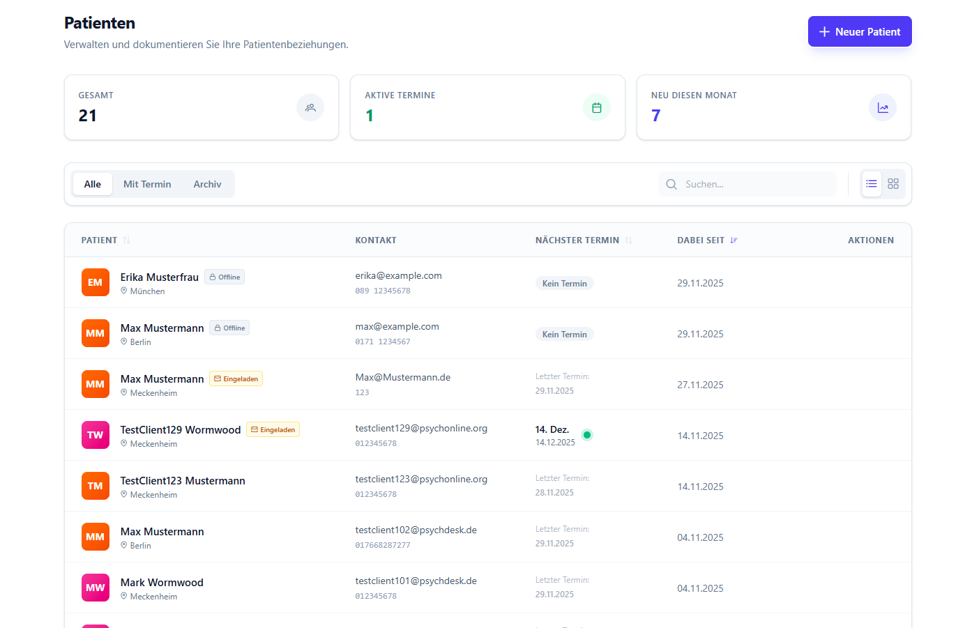
Task: Switch to the Mit Termin tab
Action: pyautogui.click(x=147, y=183)
